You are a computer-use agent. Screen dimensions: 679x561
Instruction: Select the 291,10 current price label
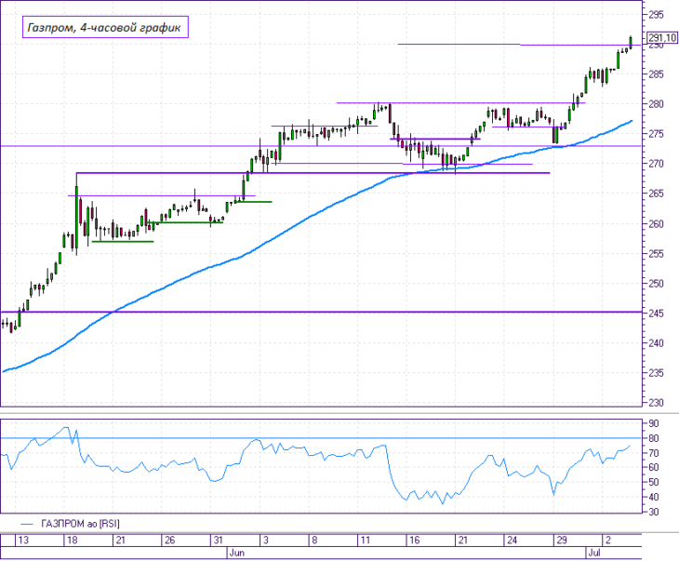tap(662, 38)
